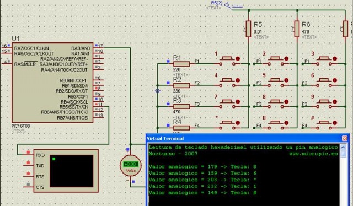Toggle the latch dot of keypad key 2

[x=286, y=59]
